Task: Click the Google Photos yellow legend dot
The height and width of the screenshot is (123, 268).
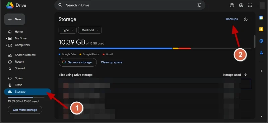Action: point(80,54)
